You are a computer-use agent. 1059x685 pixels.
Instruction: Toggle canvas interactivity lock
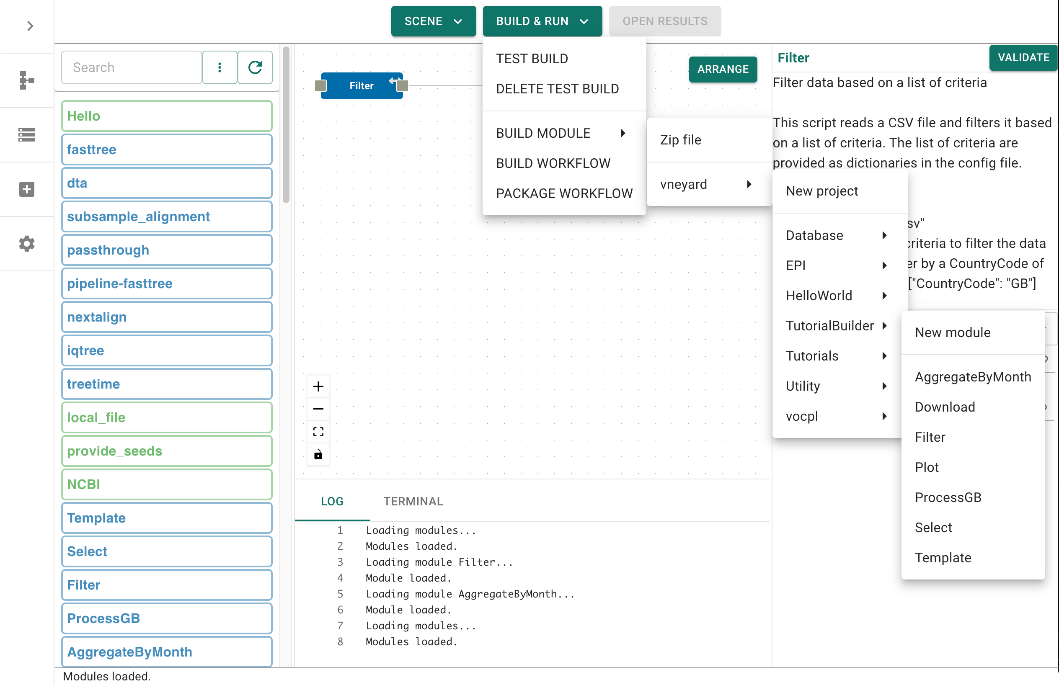point(318,454)
